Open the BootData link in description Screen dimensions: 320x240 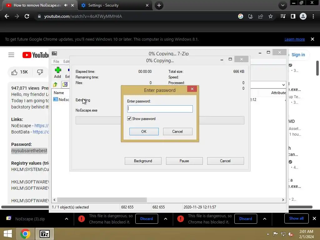click(41, 132)
